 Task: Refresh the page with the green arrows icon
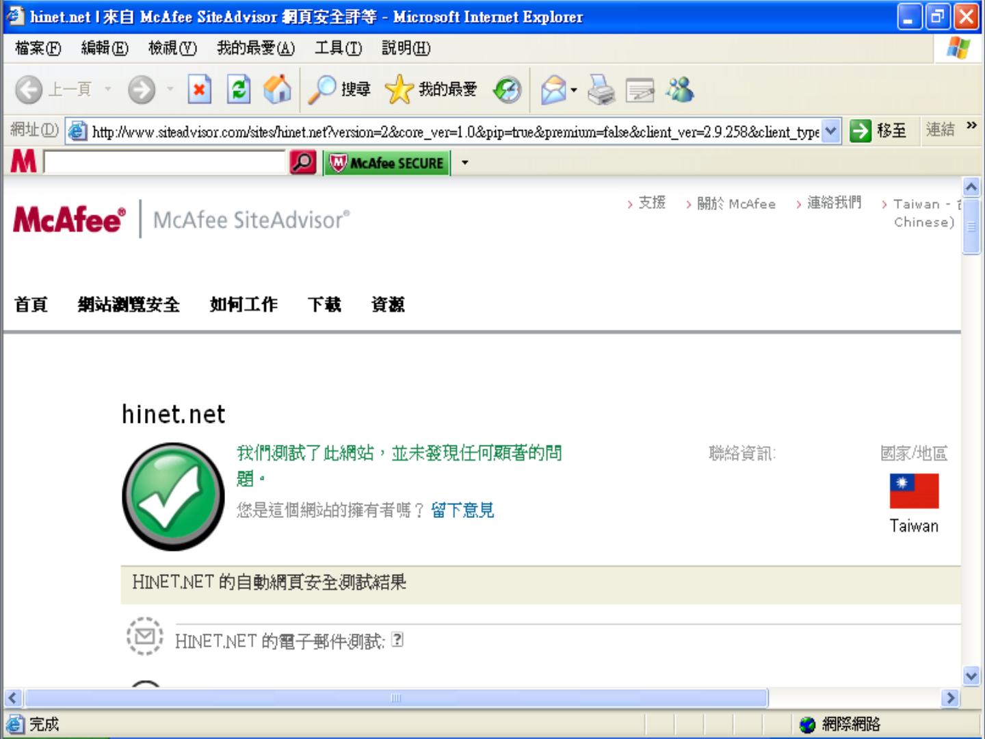pyautogui.click(x=238, y=90)
